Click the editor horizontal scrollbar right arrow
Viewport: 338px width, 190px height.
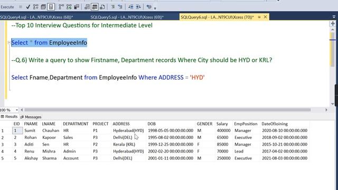click(326, 110)
